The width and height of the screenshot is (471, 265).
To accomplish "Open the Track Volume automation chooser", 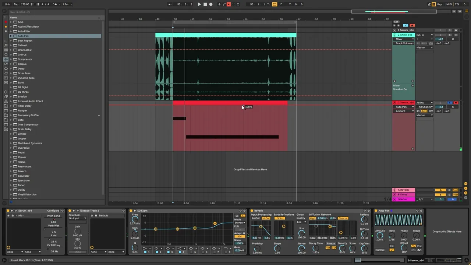I will [404, 43].
